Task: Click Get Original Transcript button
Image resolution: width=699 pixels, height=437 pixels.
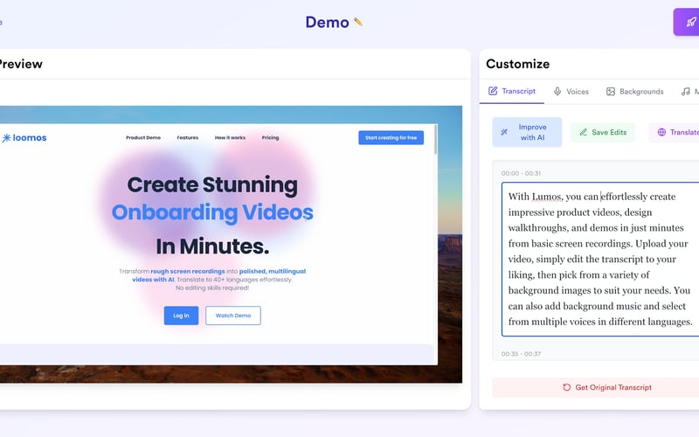Action: 596,387
